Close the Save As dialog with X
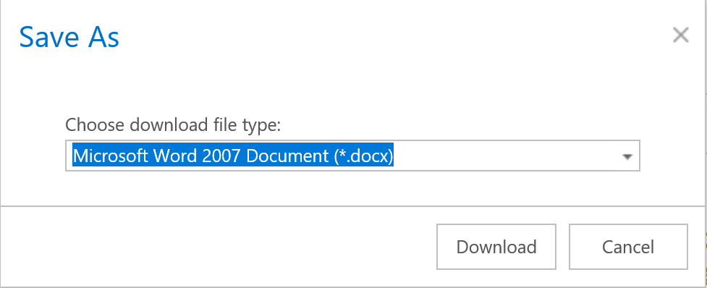Image resolution: width=707 pixels, height=288 pixels. point(680,35)
